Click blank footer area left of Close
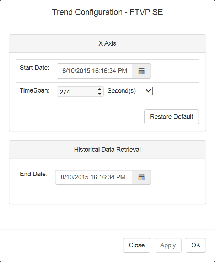This screenshot has height=262, width=215. (x=60, y=245)
